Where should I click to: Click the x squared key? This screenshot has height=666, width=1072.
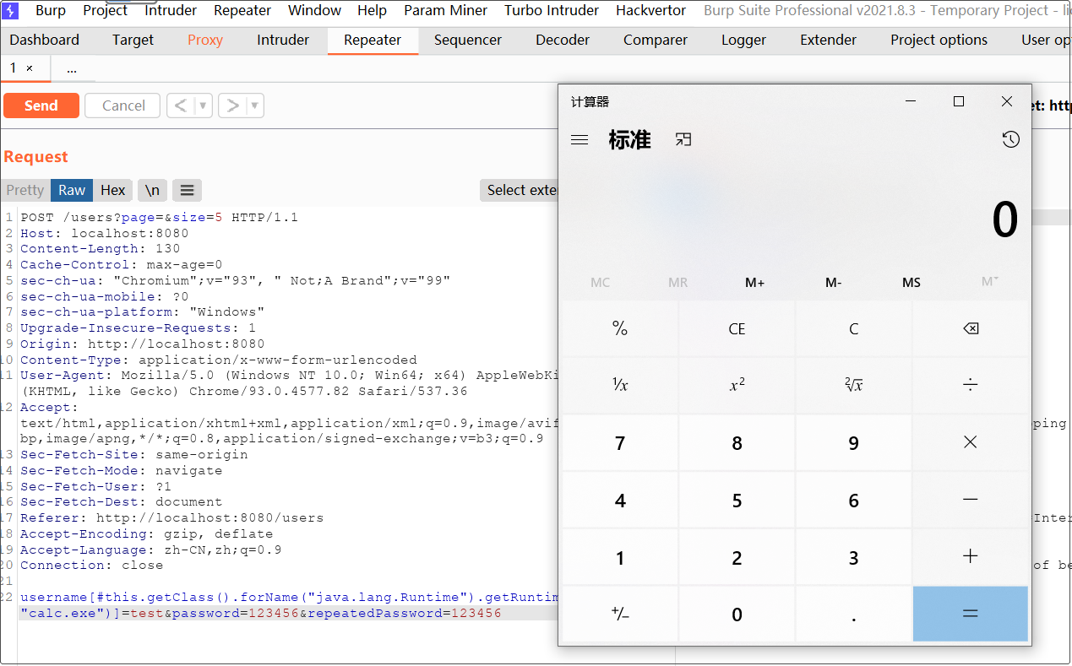coord(737,385)
